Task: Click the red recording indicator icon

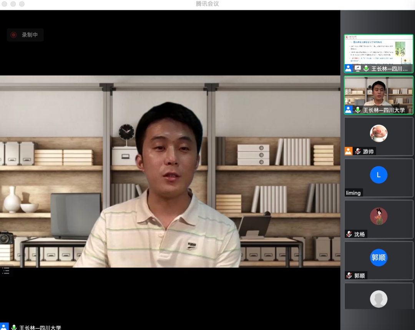Action: coord(13,35)
